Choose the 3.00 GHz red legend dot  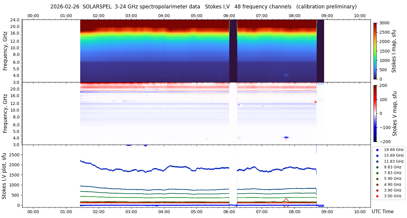tap(377, 196)
